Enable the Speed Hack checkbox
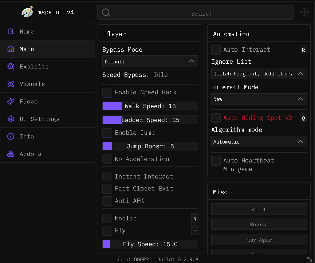This screenshot has width=315, height=263. coord(107,93)
